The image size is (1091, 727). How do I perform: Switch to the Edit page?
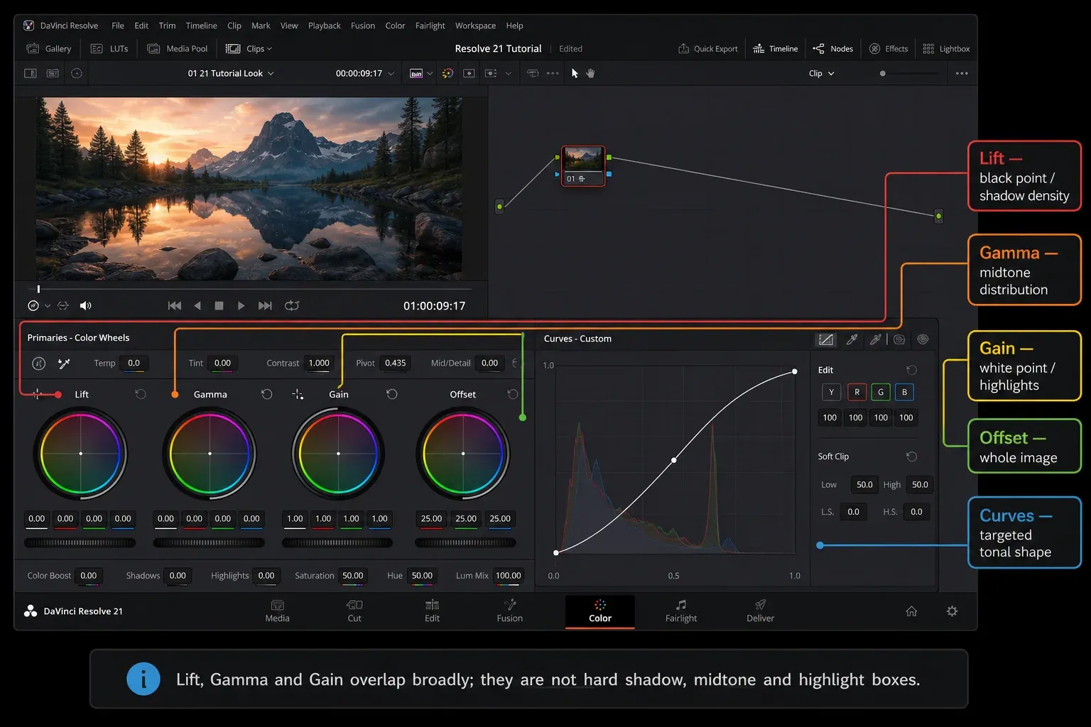tap(432, 611)
